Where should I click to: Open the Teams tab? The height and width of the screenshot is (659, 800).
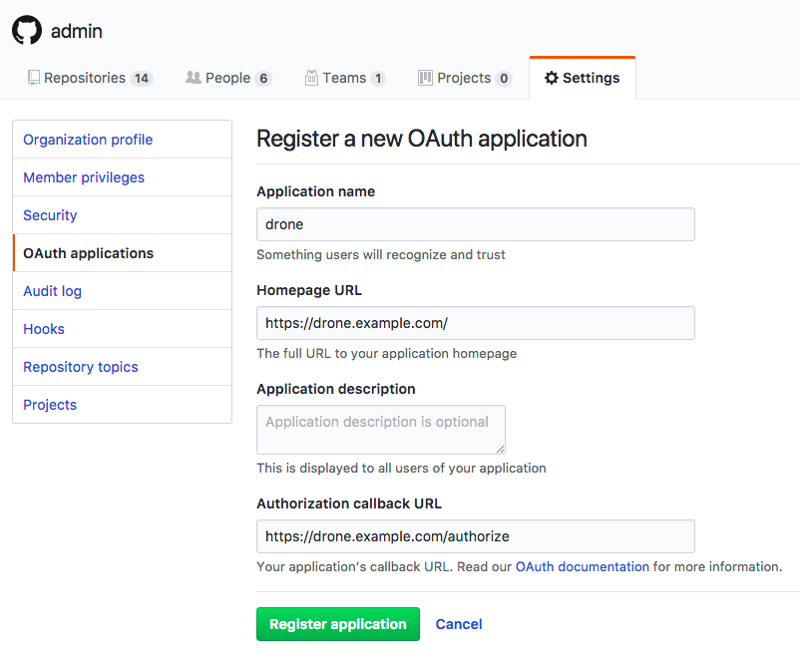pos(345,77)
